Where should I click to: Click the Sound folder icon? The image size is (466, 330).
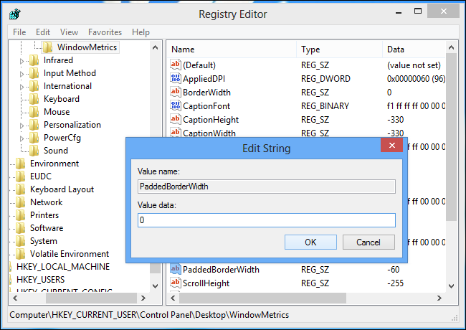pos(34,151)
